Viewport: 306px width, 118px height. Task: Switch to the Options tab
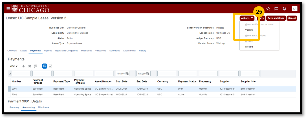click(x=48, y=51)
